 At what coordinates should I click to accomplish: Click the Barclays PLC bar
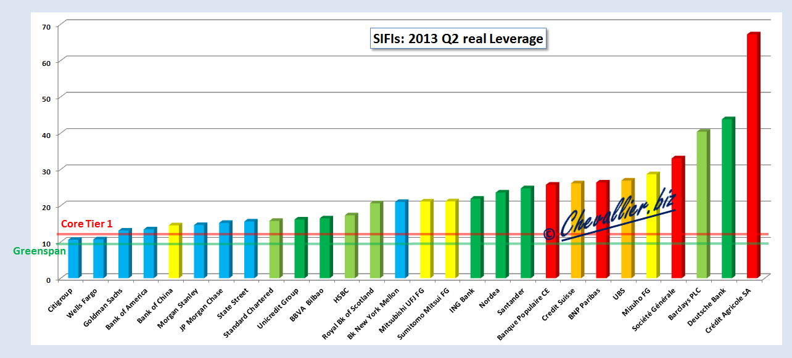pos(704,204)
